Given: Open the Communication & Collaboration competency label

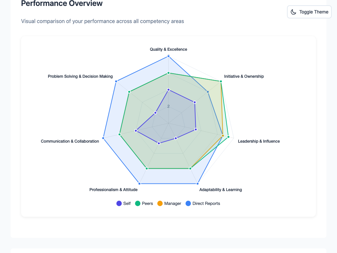Looking at the screenshot, I should point(70,141).
